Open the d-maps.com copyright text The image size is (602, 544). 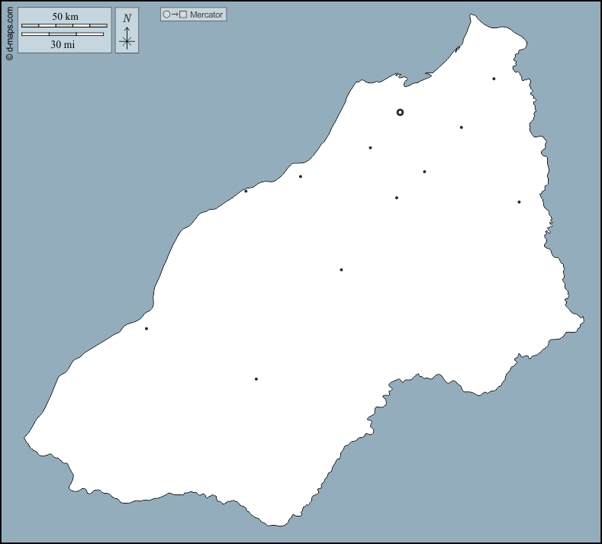pos(9,31)
